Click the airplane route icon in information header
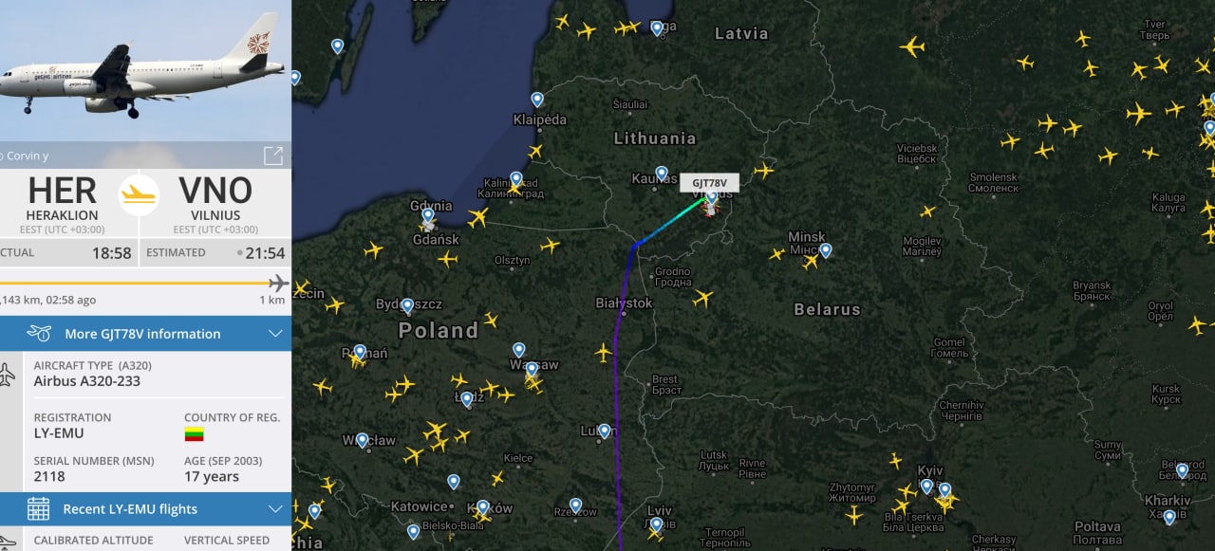Viewport: 1215px width, 551px height. point(39,333)
